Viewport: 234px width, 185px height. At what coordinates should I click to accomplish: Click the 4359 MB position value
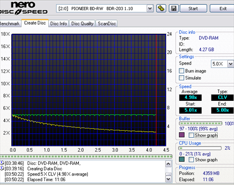211,173
